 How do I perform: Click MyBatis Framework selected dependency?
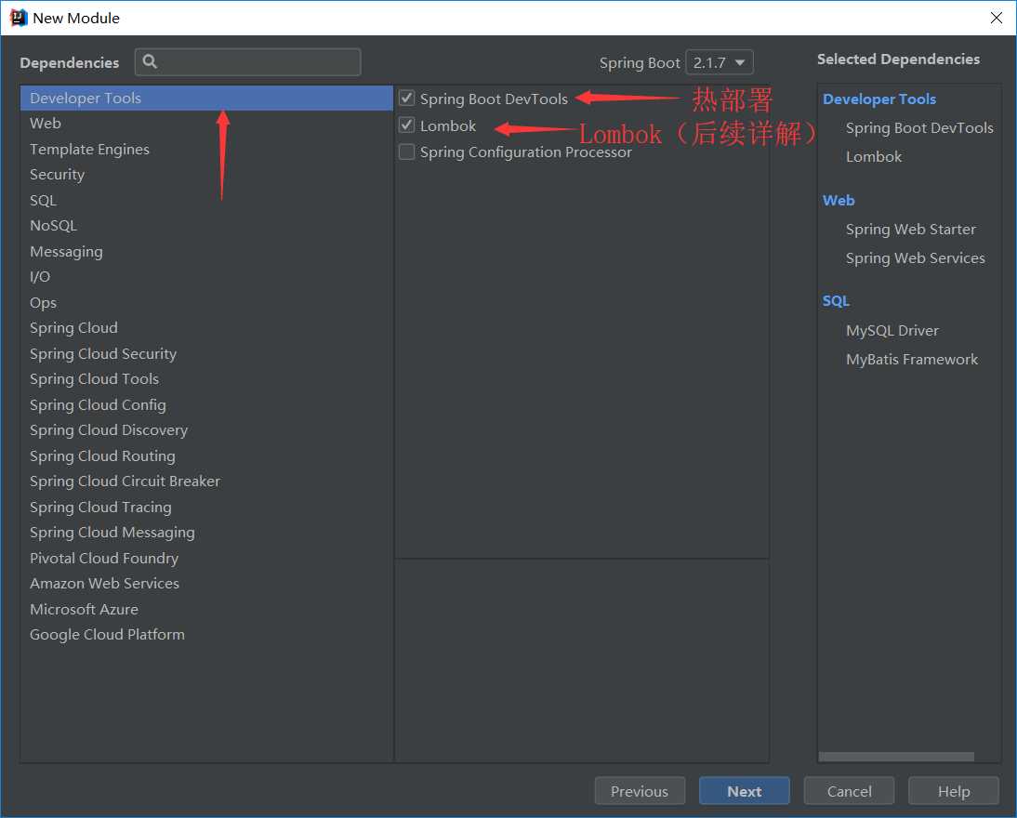tap(911, 360)
